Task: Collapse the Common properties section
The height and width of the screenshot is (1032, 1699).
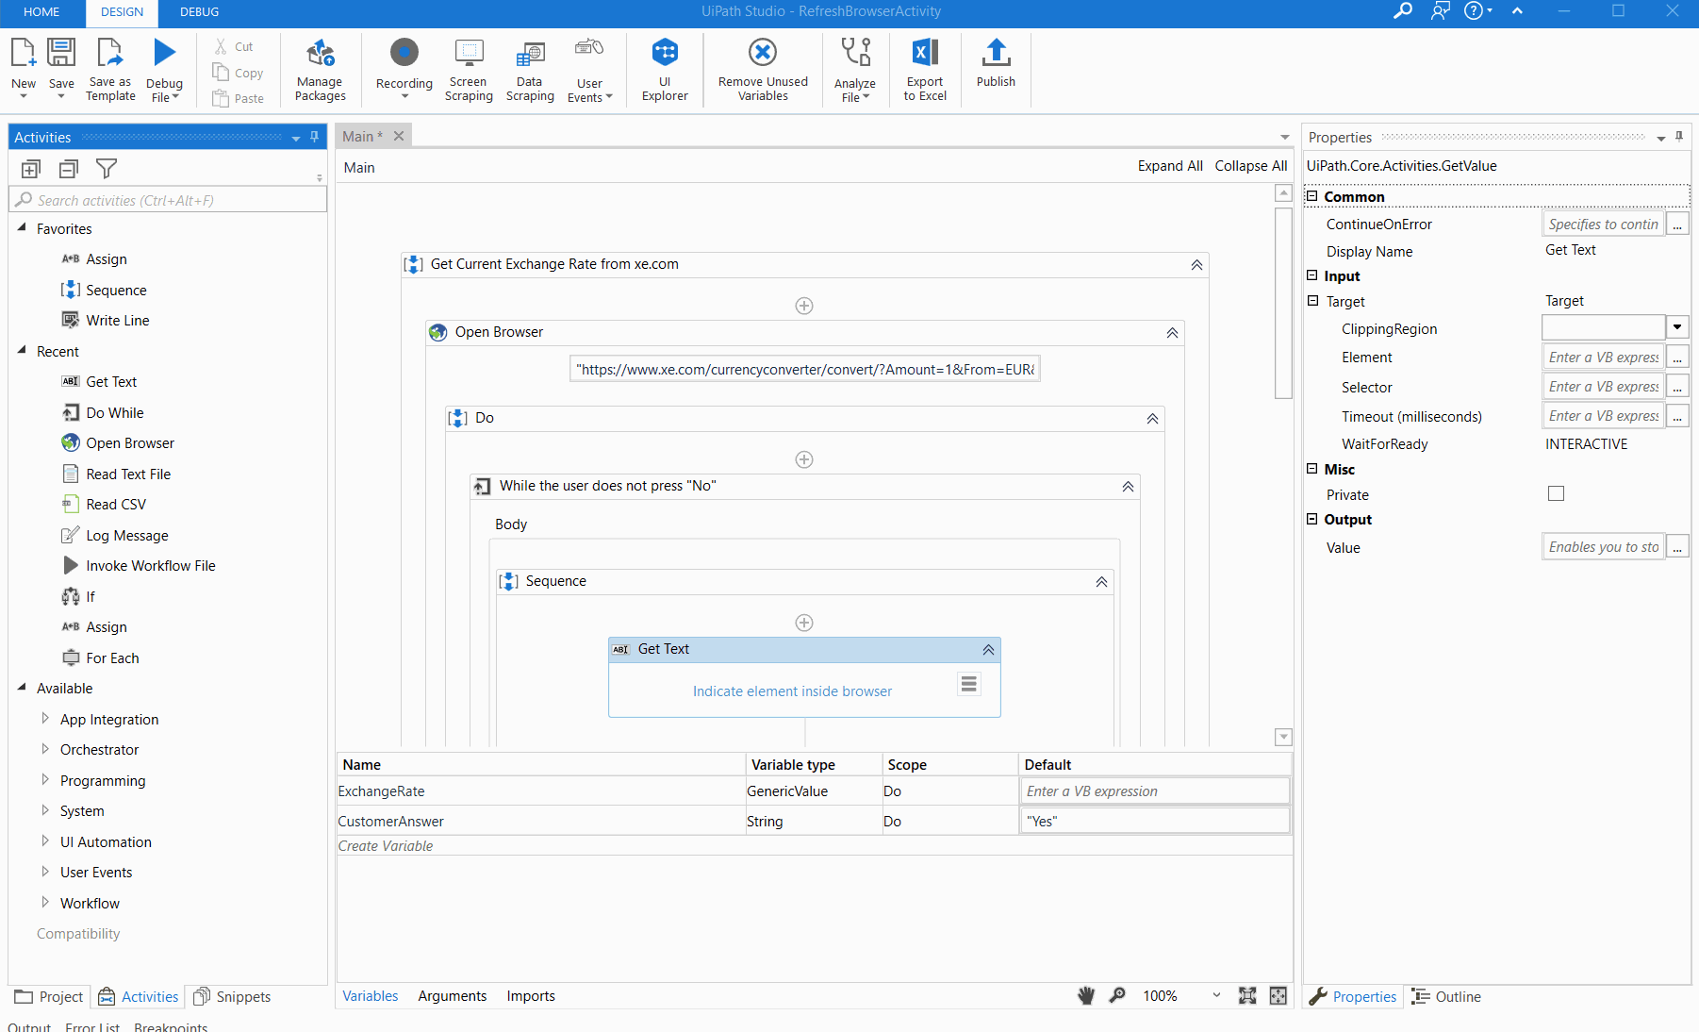Action: click(1311, 196)
